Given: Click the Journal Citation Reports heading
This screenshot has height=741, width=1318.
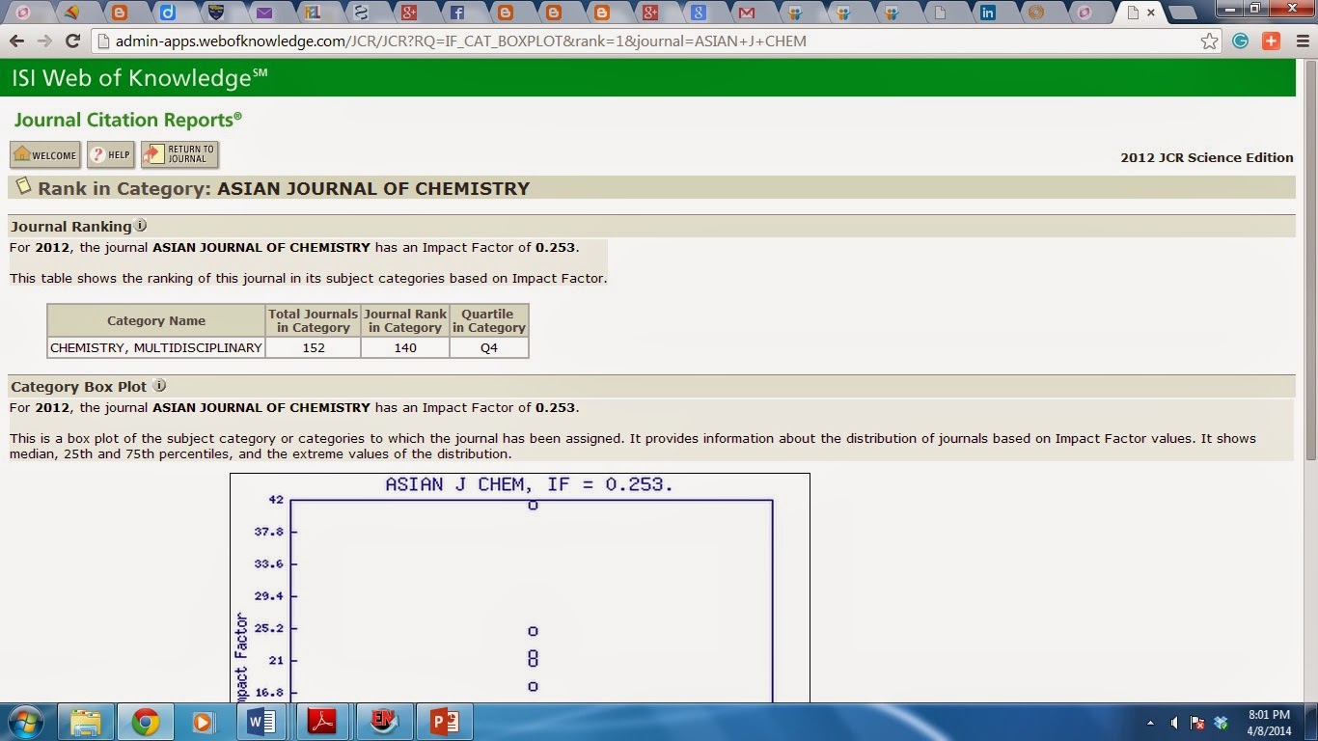Looking at the screenshot, I should click(x=128, y=120).
